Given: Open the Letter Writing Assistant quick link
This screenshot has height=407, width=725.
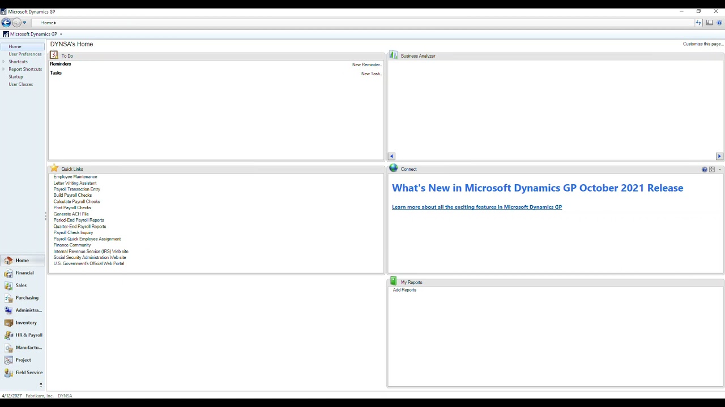Looking at the screenshot, I should pyautogui.click(x=75, y=183).
